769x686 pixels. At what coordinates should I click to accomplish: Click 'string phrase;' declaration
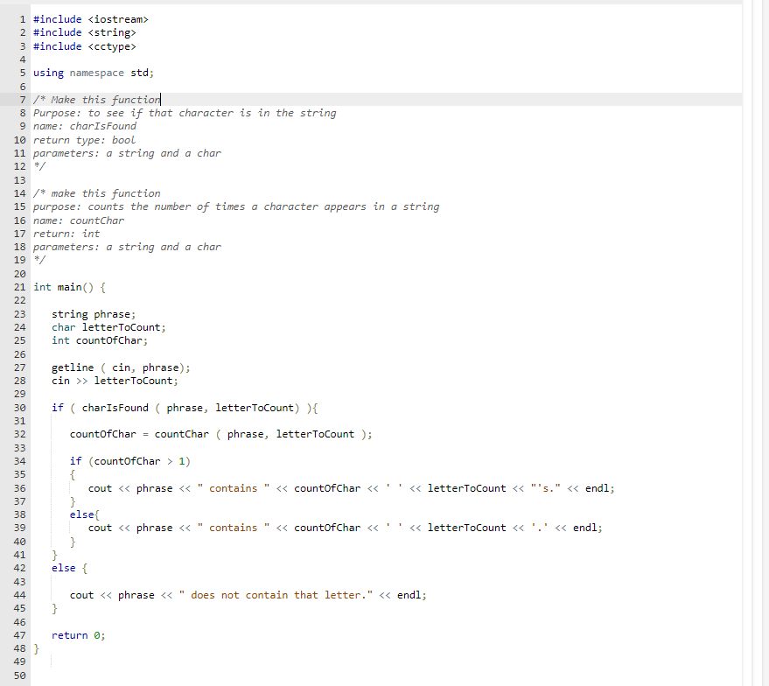point(94,314)
